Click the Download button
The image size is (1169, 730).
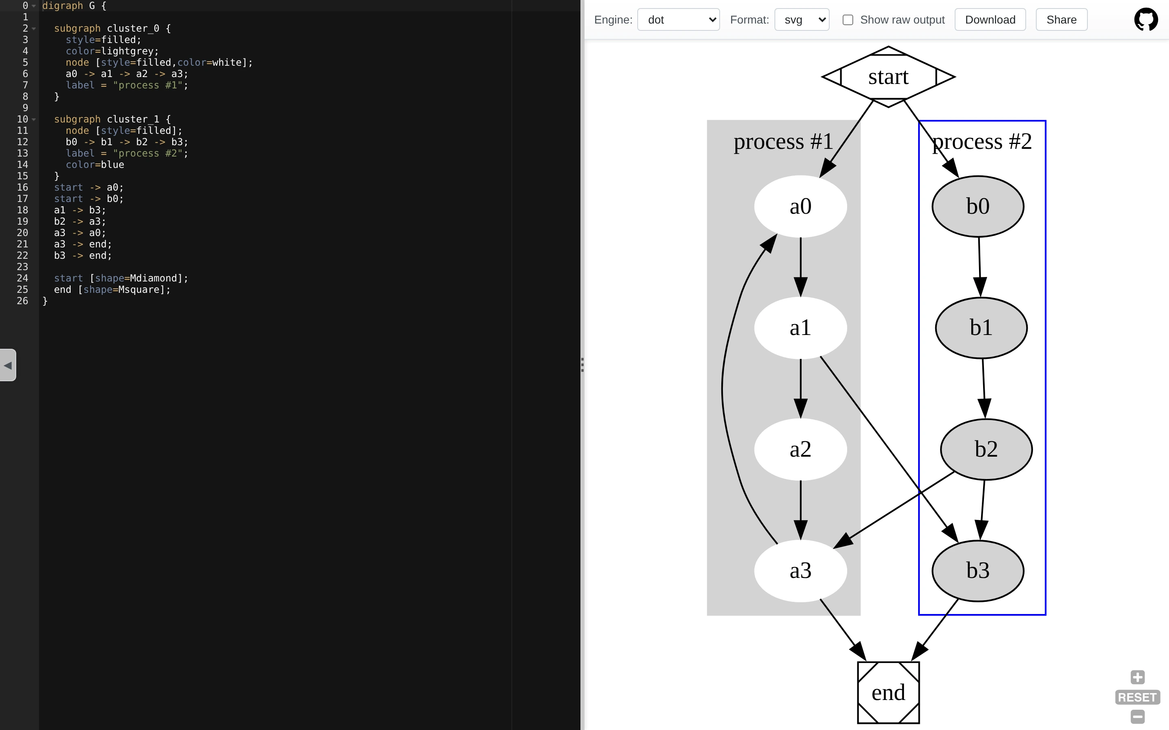click(x=990, y=20)
